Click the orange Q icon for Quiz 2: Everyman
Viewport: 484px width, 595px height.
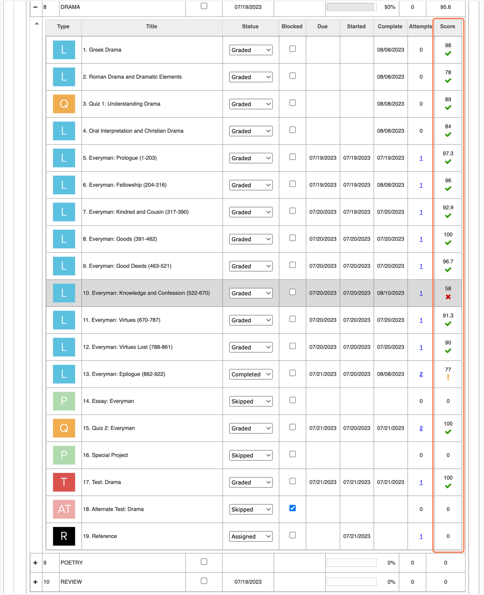(x=64, y=429)
